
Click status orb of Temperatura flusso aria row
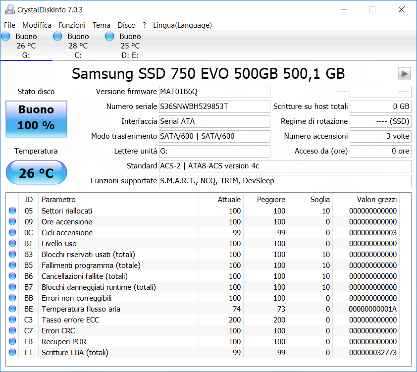(12, 309)
